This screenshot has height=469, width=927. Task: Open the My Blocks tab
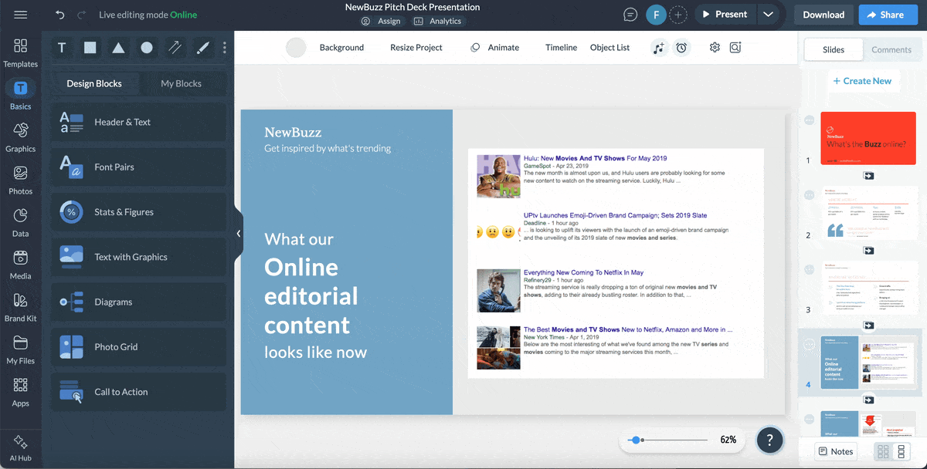coord(183,83)
